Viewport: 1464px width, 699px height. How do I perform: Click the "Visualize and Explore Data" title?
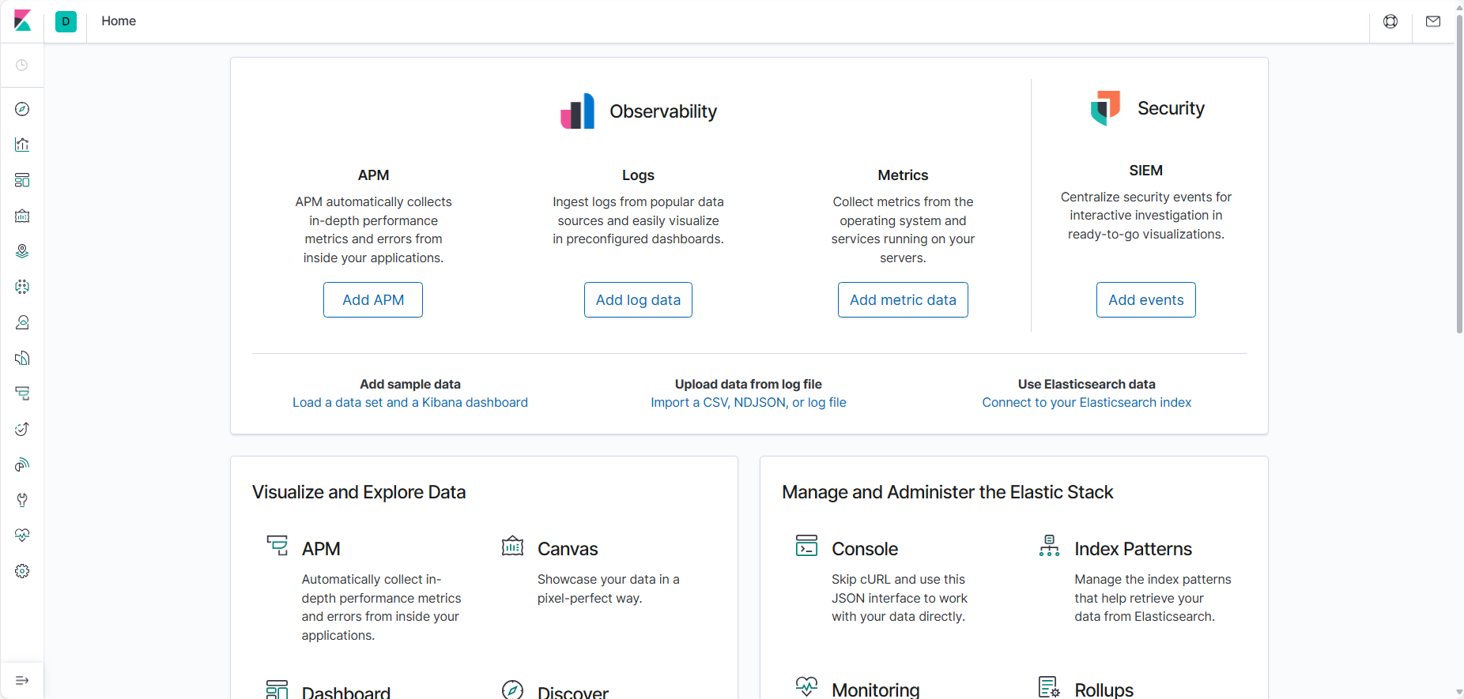pos(359,492)
